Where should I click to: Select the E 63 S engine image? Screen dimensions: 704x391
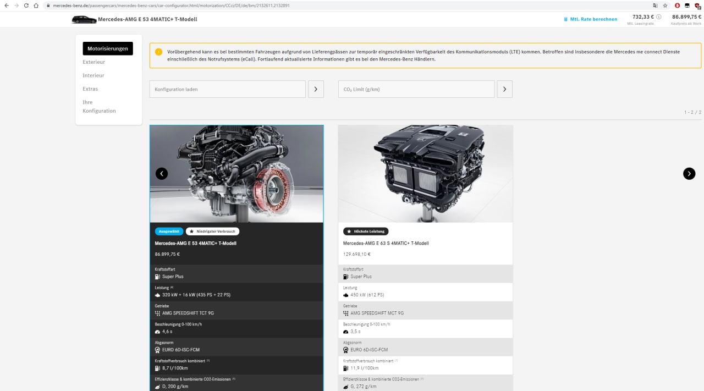(x=426, y=174)
